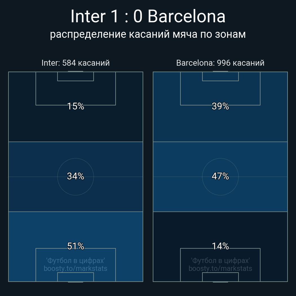The height and width of the screenshot is (296, 296).
Task: Select Inter's 51% defensive third value
Action: pos(76,246)
